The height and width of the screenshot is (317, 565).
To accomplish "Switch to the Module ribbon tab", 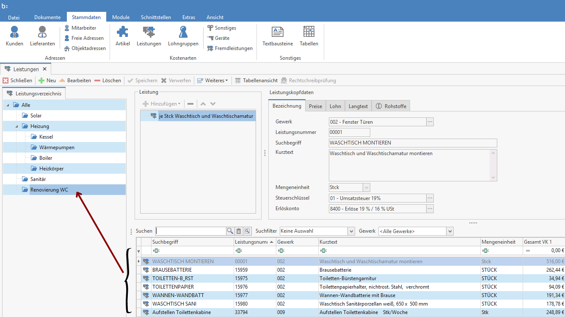I will [121, 17].
